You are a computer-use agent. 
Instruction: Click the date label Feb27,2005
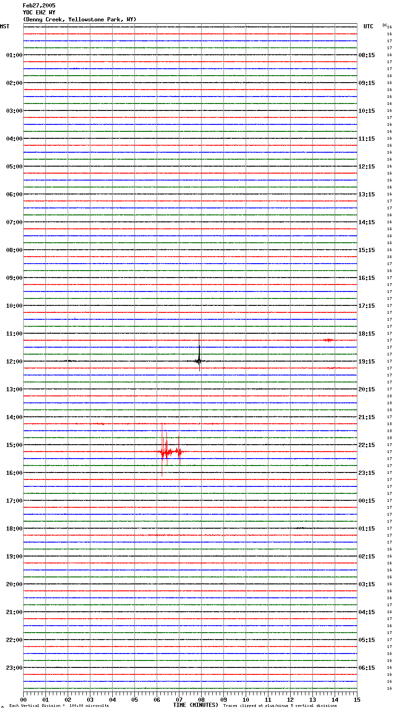[39, 6]
